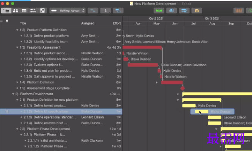Open the Styles view

click(43, 10)
